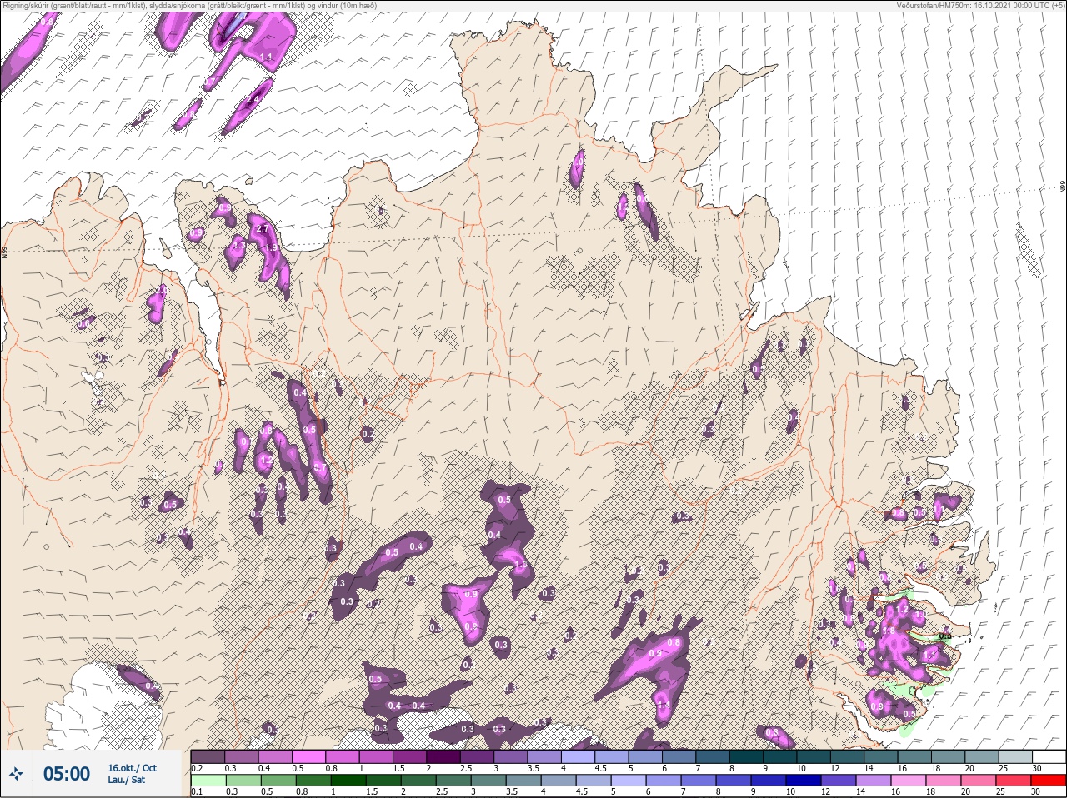Screen dimensions: 1067x798
Task: Click the 'Lau./ Sat' weekday text
Action: tap(126, 781)
